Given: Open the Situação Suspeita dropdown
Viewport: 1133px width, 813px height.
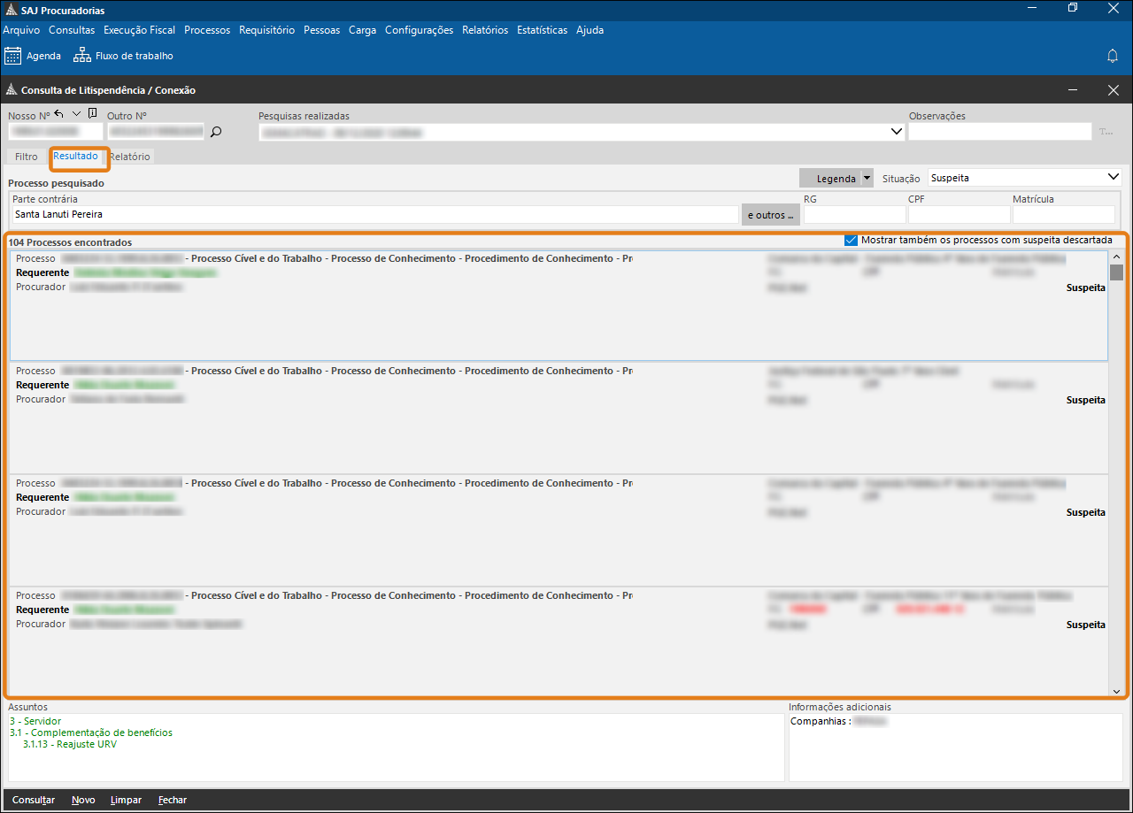Looking at the screenshot, I should pyautogui.click(x=1113, y=177).
